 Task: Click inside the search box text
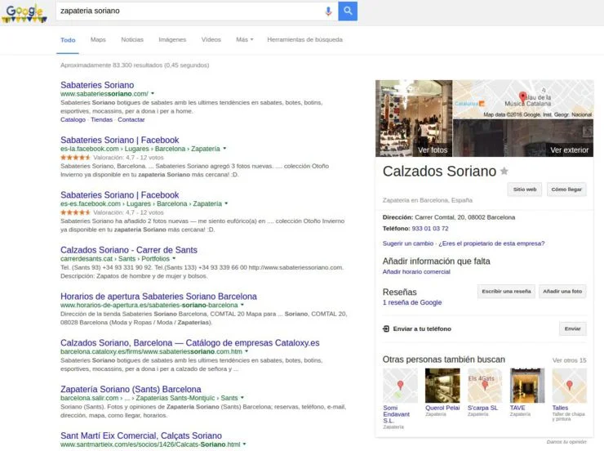click(x=90, y=11)
